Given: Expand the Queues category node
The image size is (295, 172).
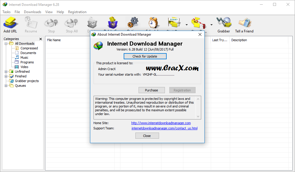Looking at the screenshot, I should pyautogui.click(x=6, y=86).
